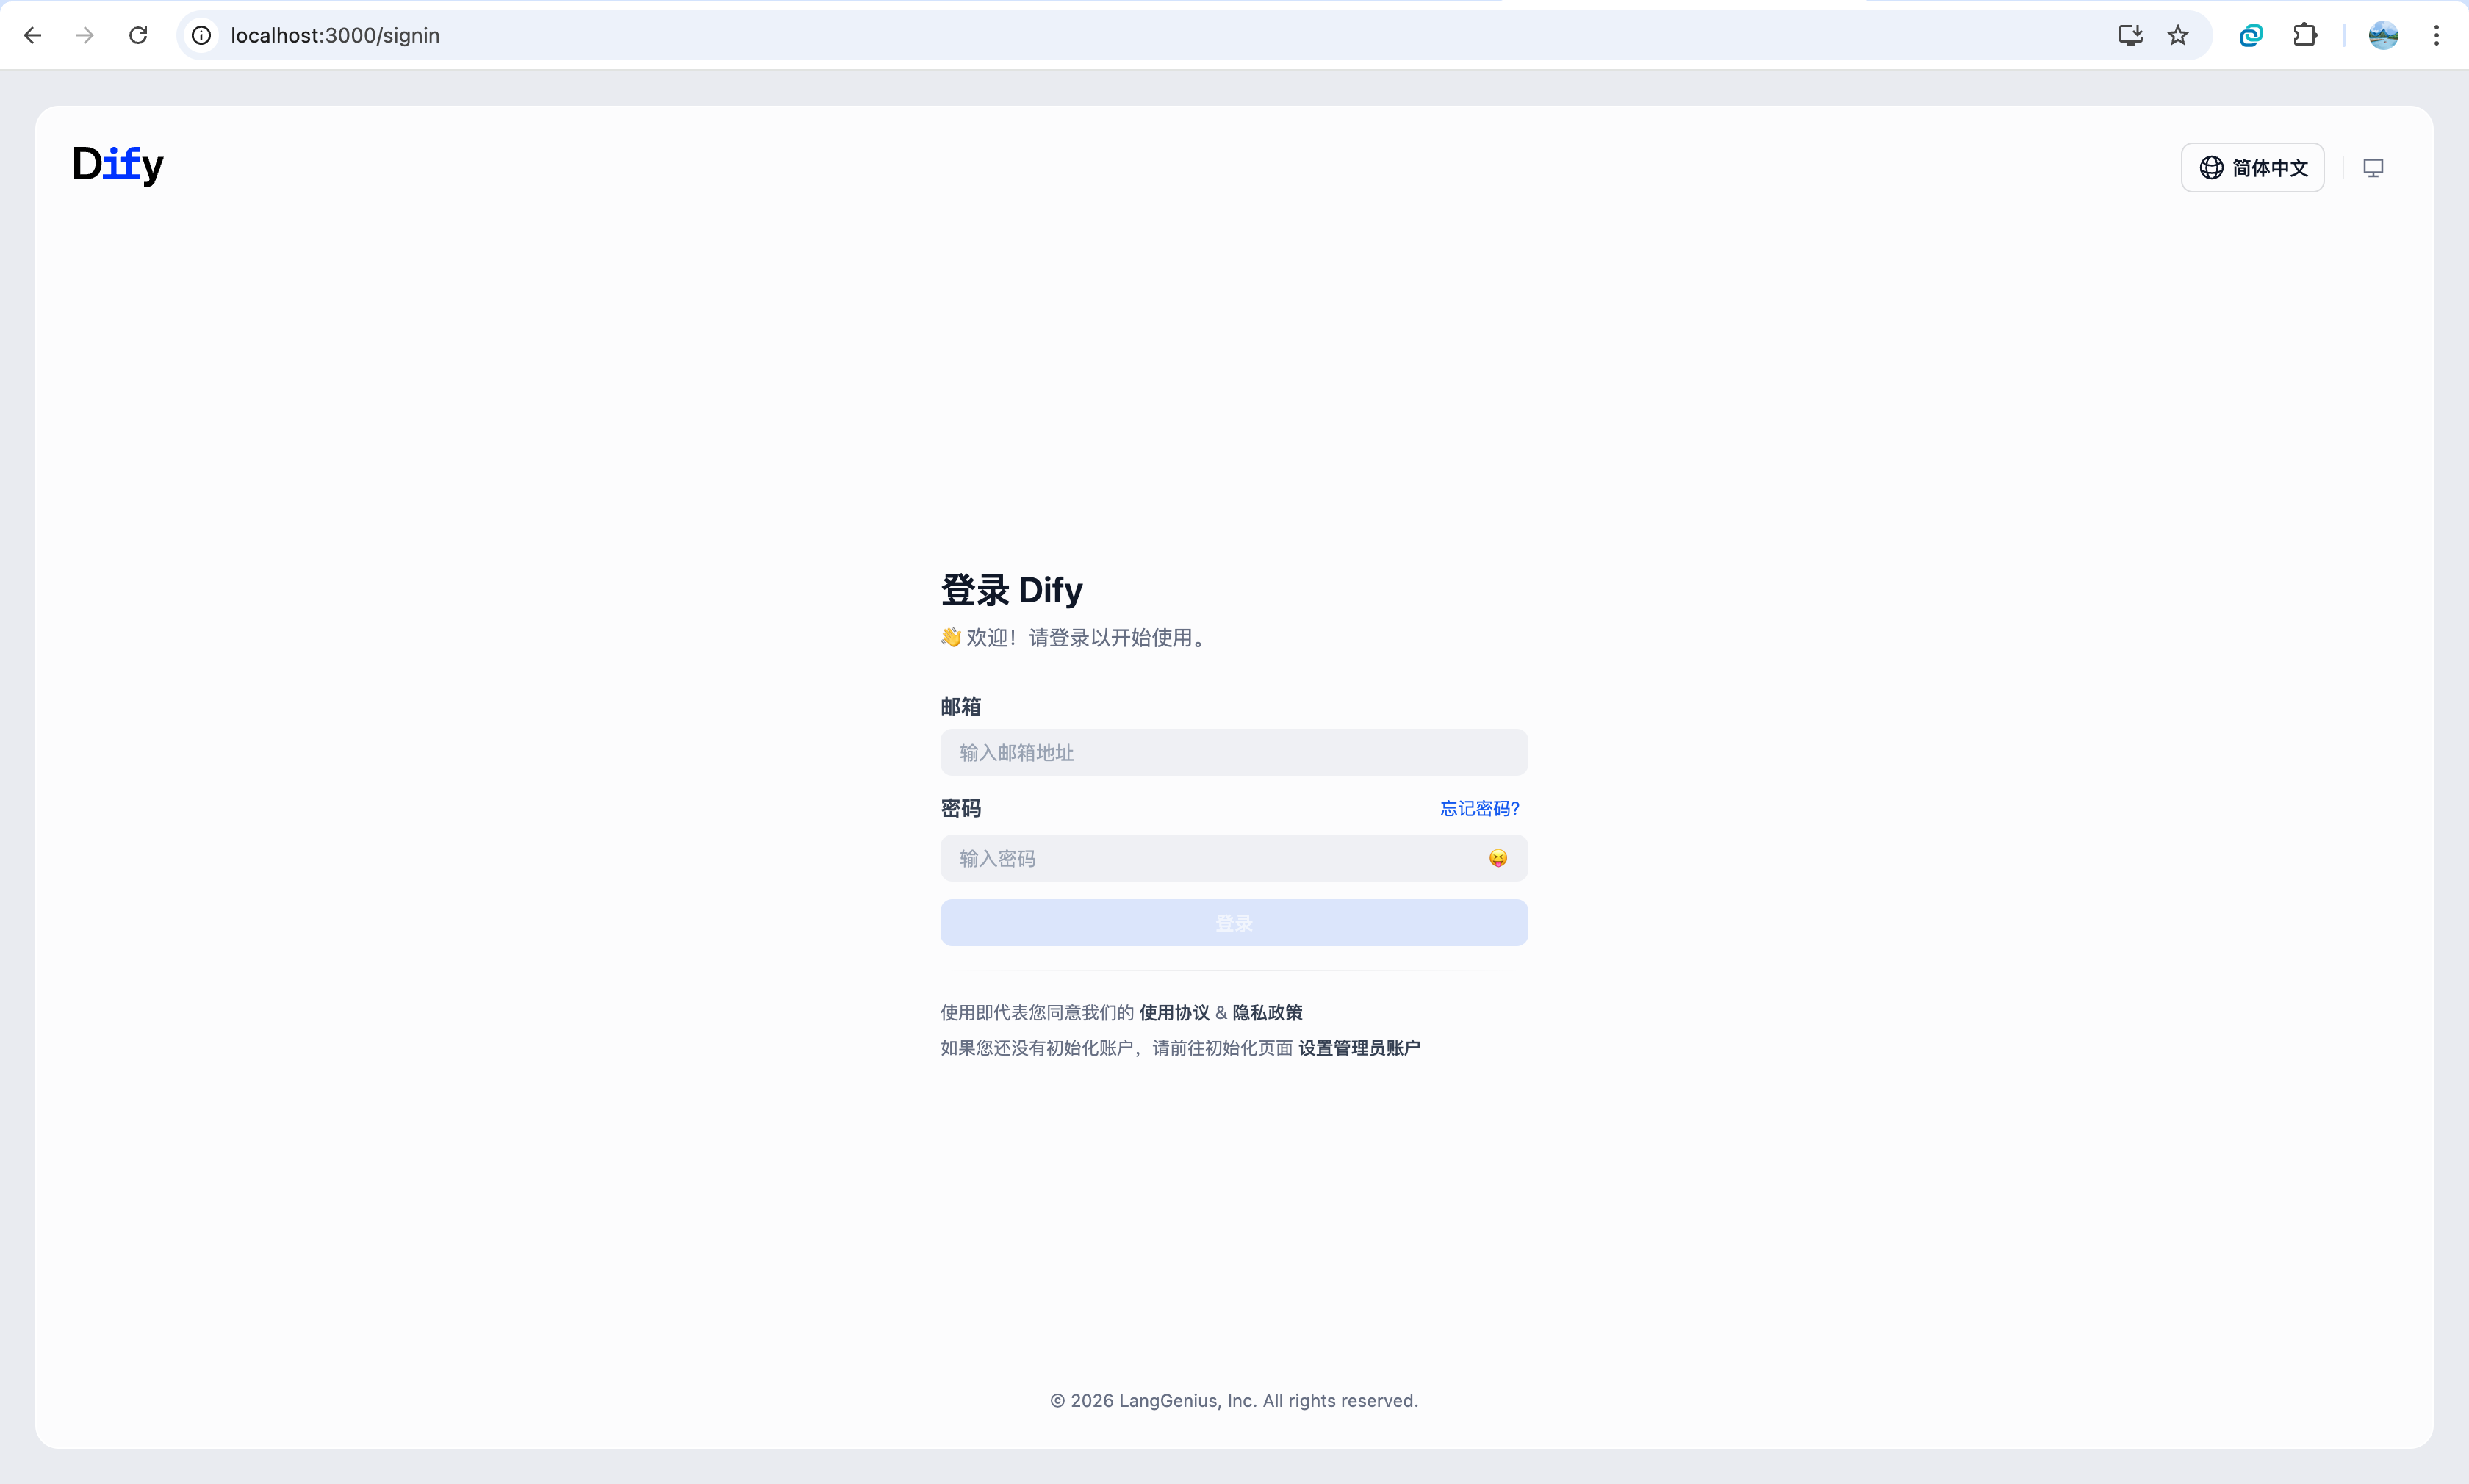The image size is (2469, 1484).
Task: Click the 邮箱 email input field
Action: [1233, 753]
